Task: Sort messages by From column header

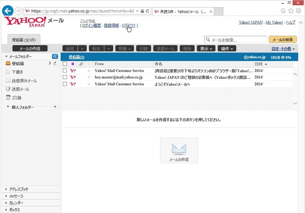Action: click(99, 64)
